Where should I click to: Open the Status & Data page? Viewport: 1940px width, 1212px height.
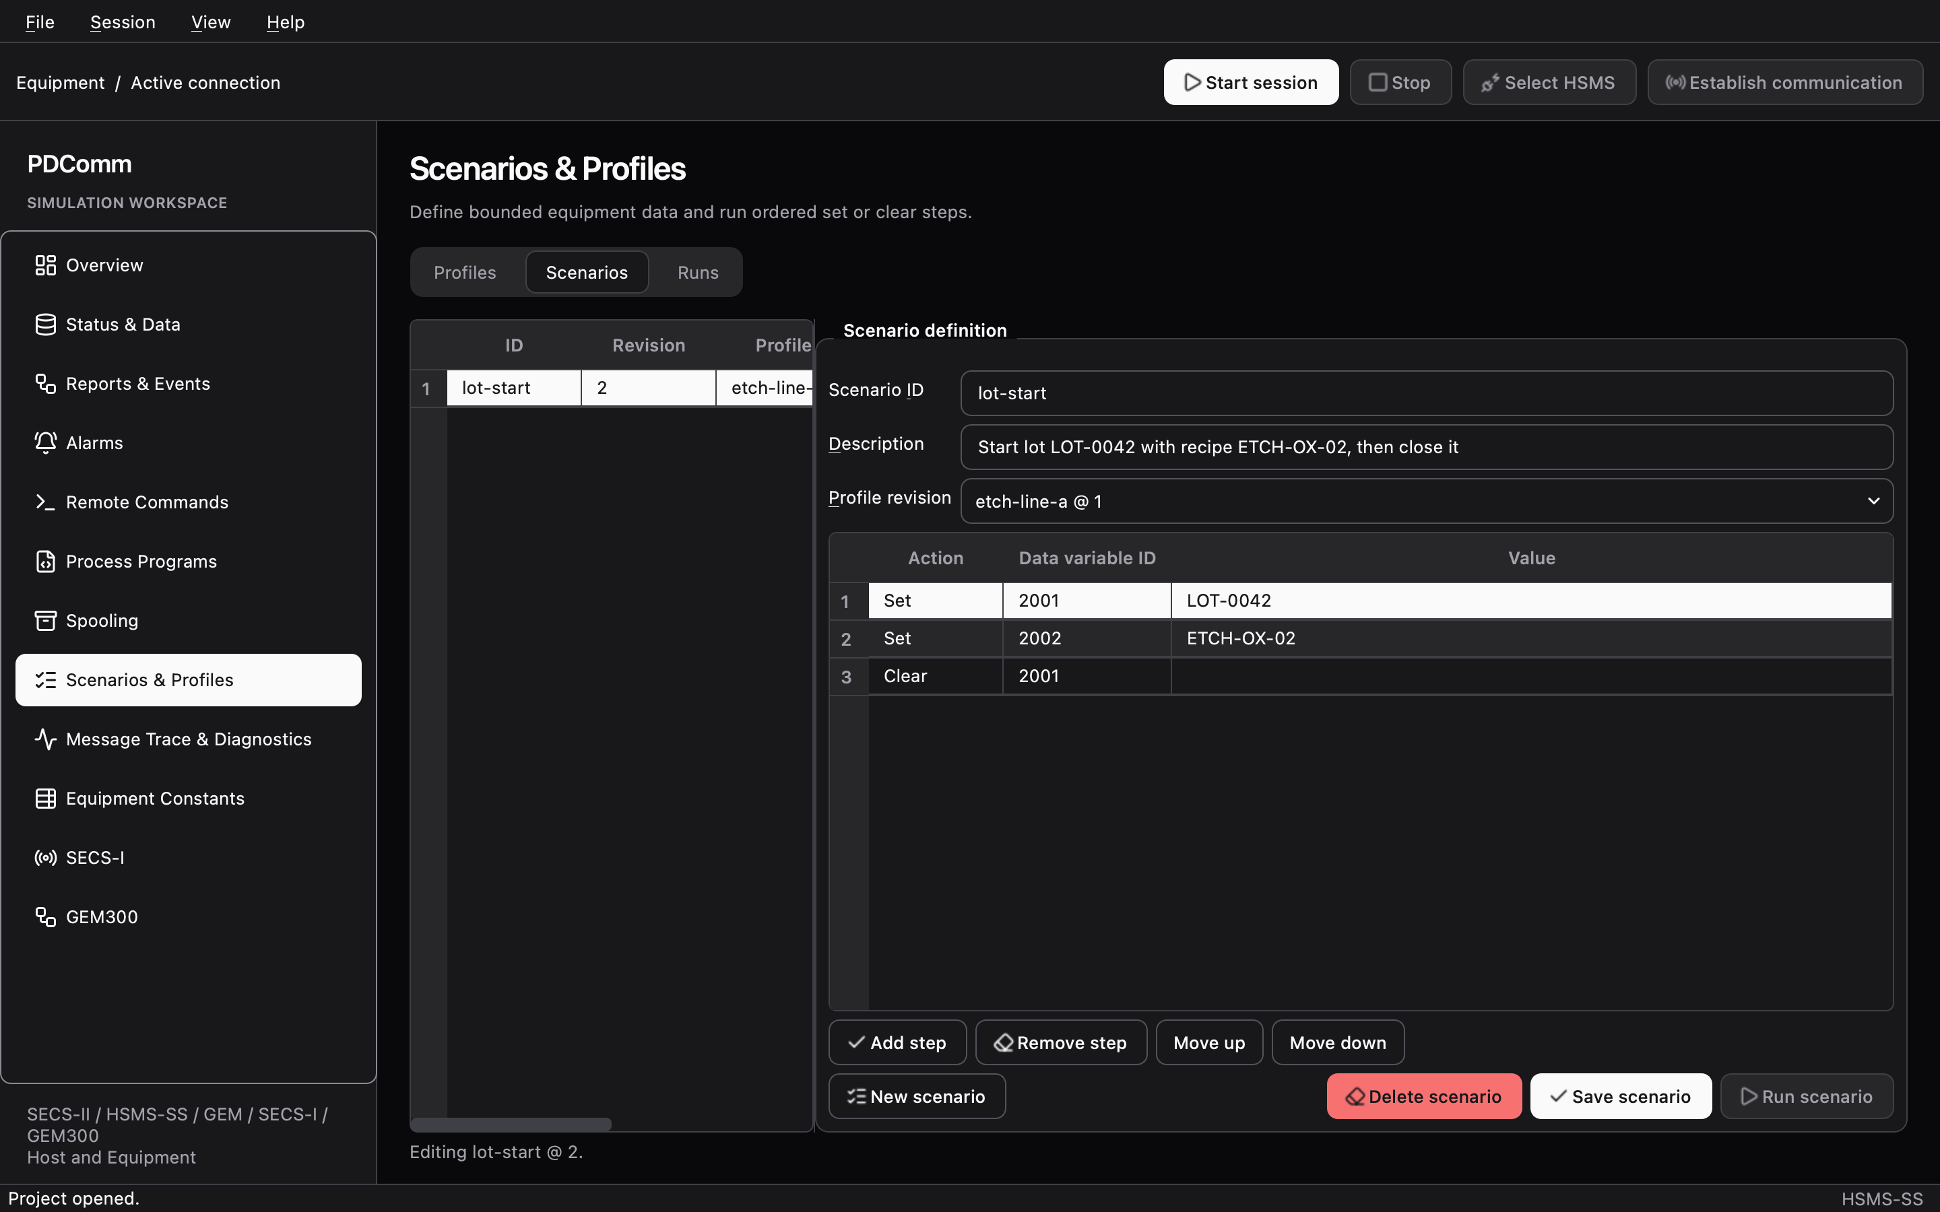tap(189, 325)
